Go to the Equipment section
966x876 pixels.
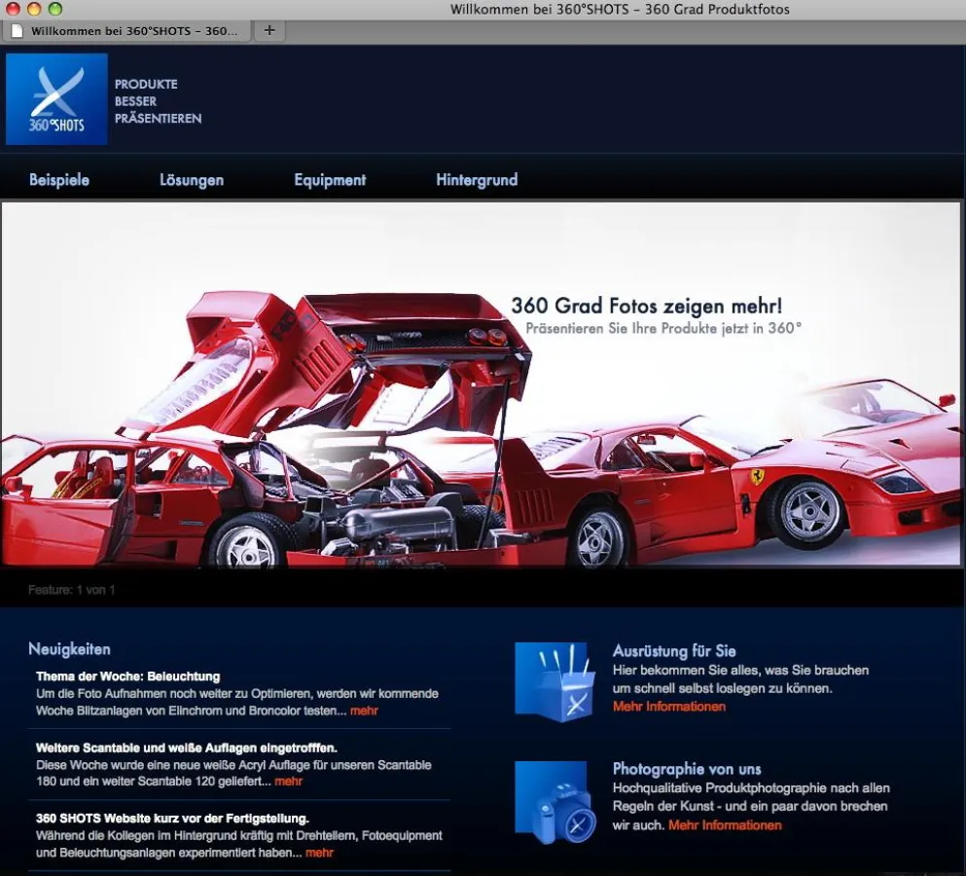point(330,180)
